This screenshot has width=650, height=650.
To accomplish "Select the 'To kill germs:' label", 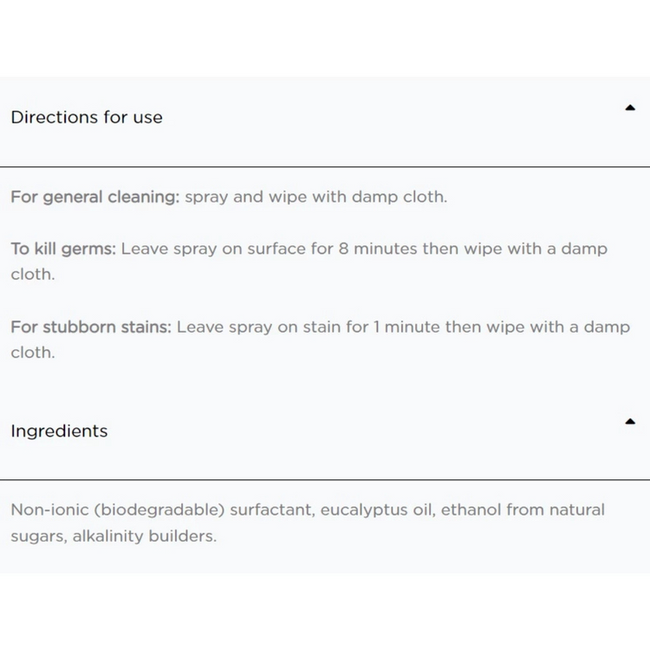I will click(63, 249).
